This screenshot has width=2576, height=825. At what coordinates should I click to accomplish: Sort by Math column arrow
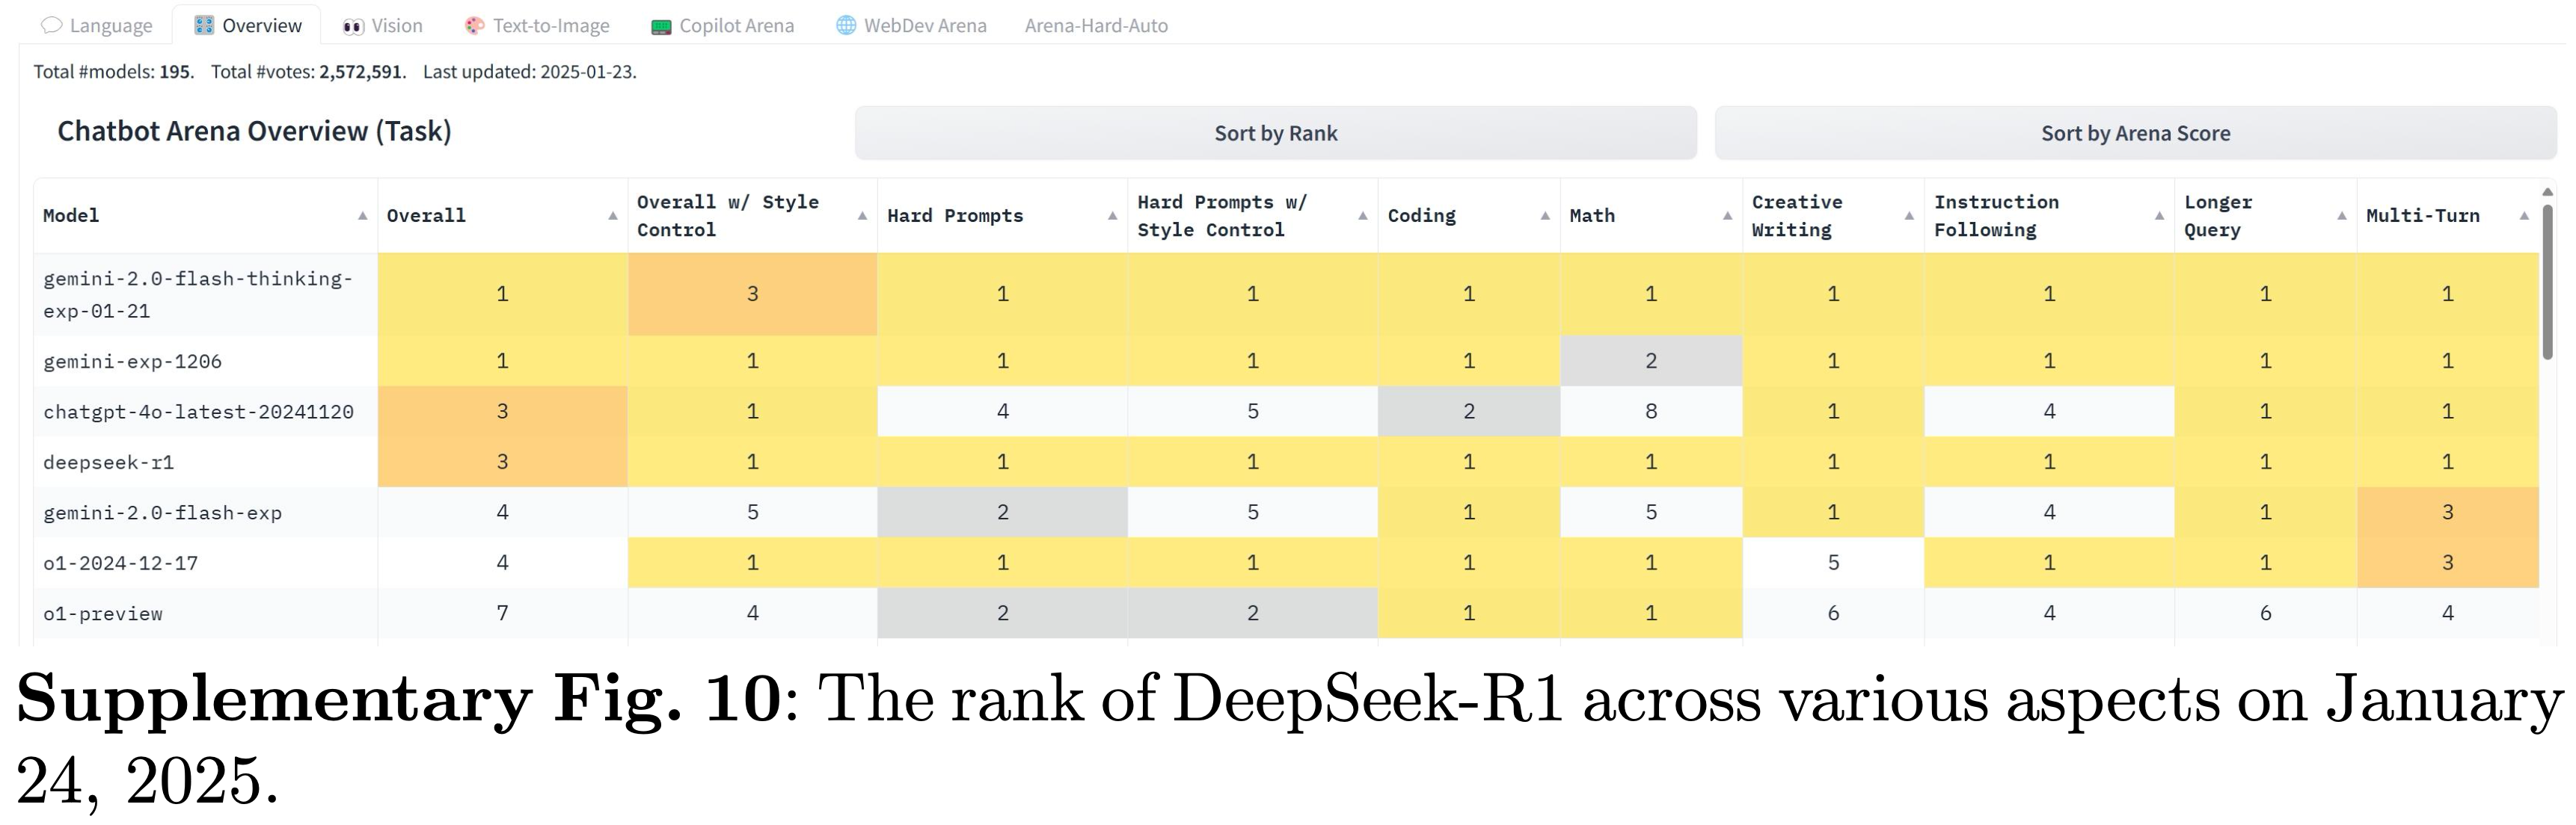point(1727,216)
